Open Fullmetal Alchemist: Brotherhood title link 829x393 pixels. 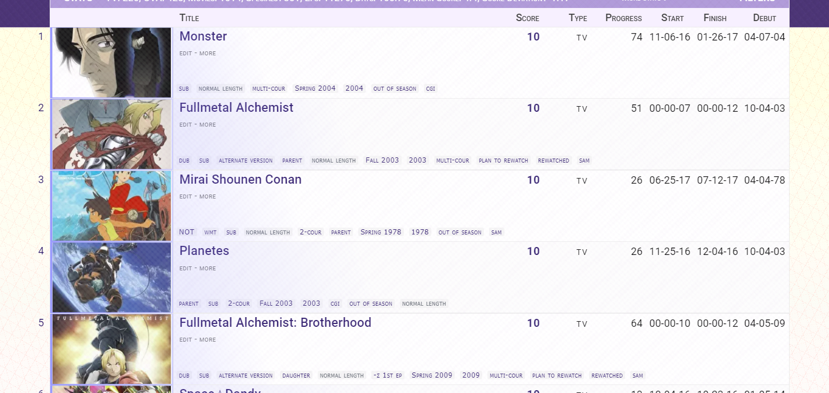(x=275, y=323)
